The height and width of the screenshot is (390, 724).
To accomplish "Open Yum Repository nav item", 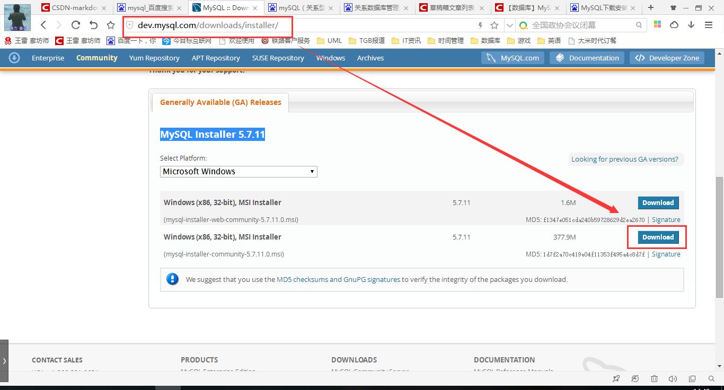I will pos(154,58).
